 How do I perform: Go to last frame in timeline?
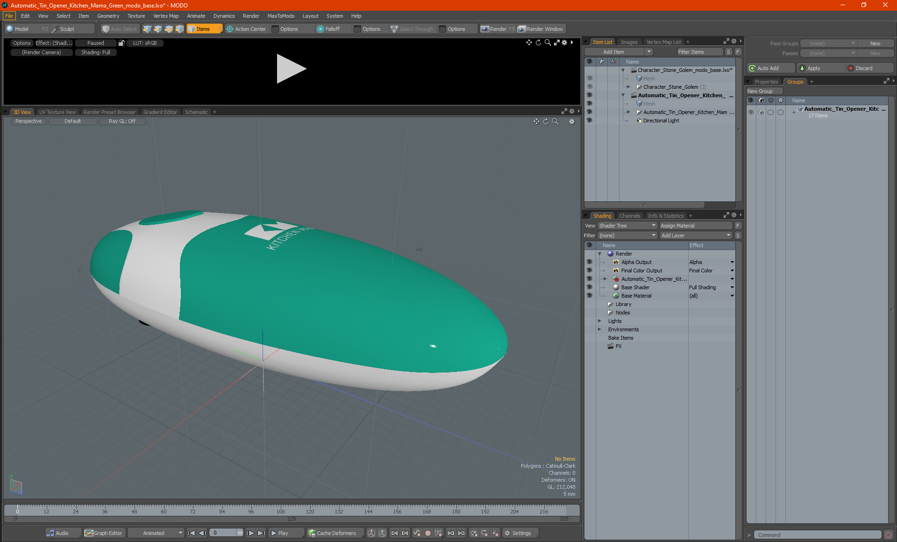(262, 533)
